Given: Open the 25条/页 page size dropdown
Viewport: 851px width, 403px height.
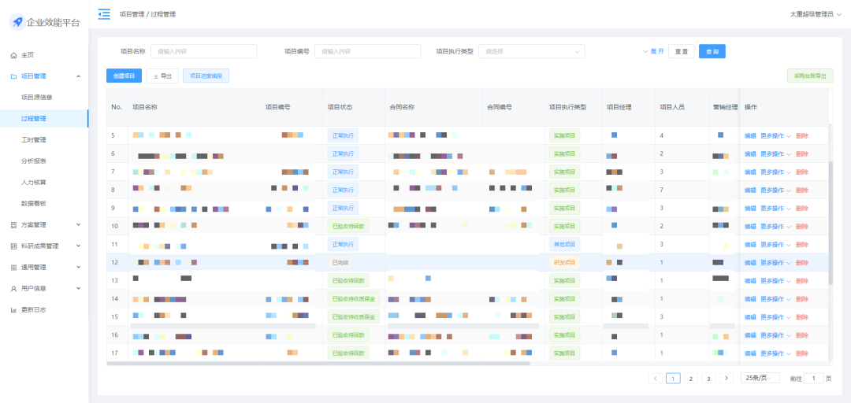Looking at the screenshot, I should [x=760, y=379].
